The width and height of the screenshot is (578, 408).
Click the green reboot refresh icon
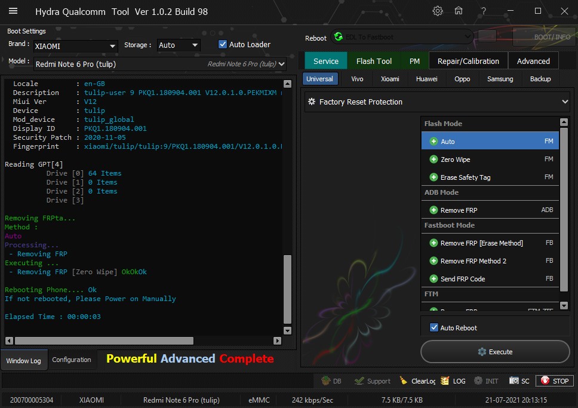tap(338, 37)
